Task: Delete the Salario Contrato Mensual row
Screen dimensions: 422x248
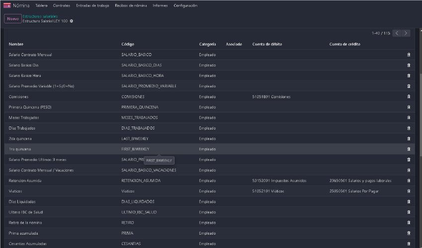Action: pos(409,55)
